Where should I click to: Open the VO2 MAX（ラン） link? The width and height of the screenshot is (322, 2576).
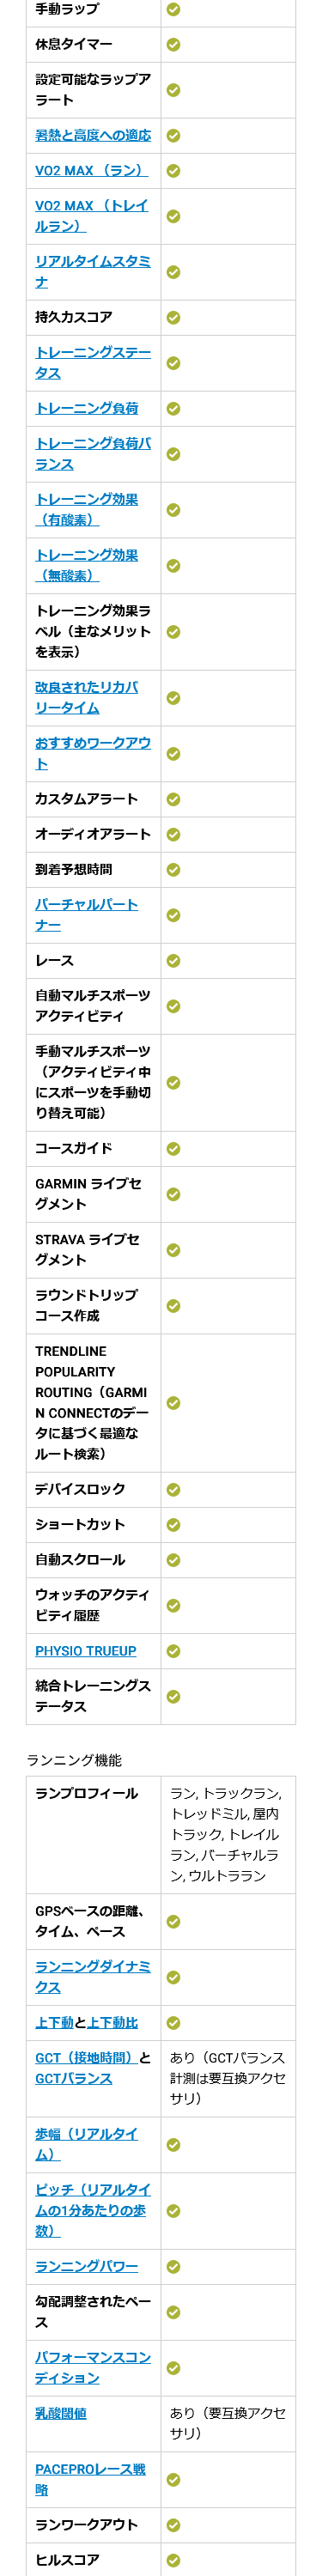pos(91,171)
